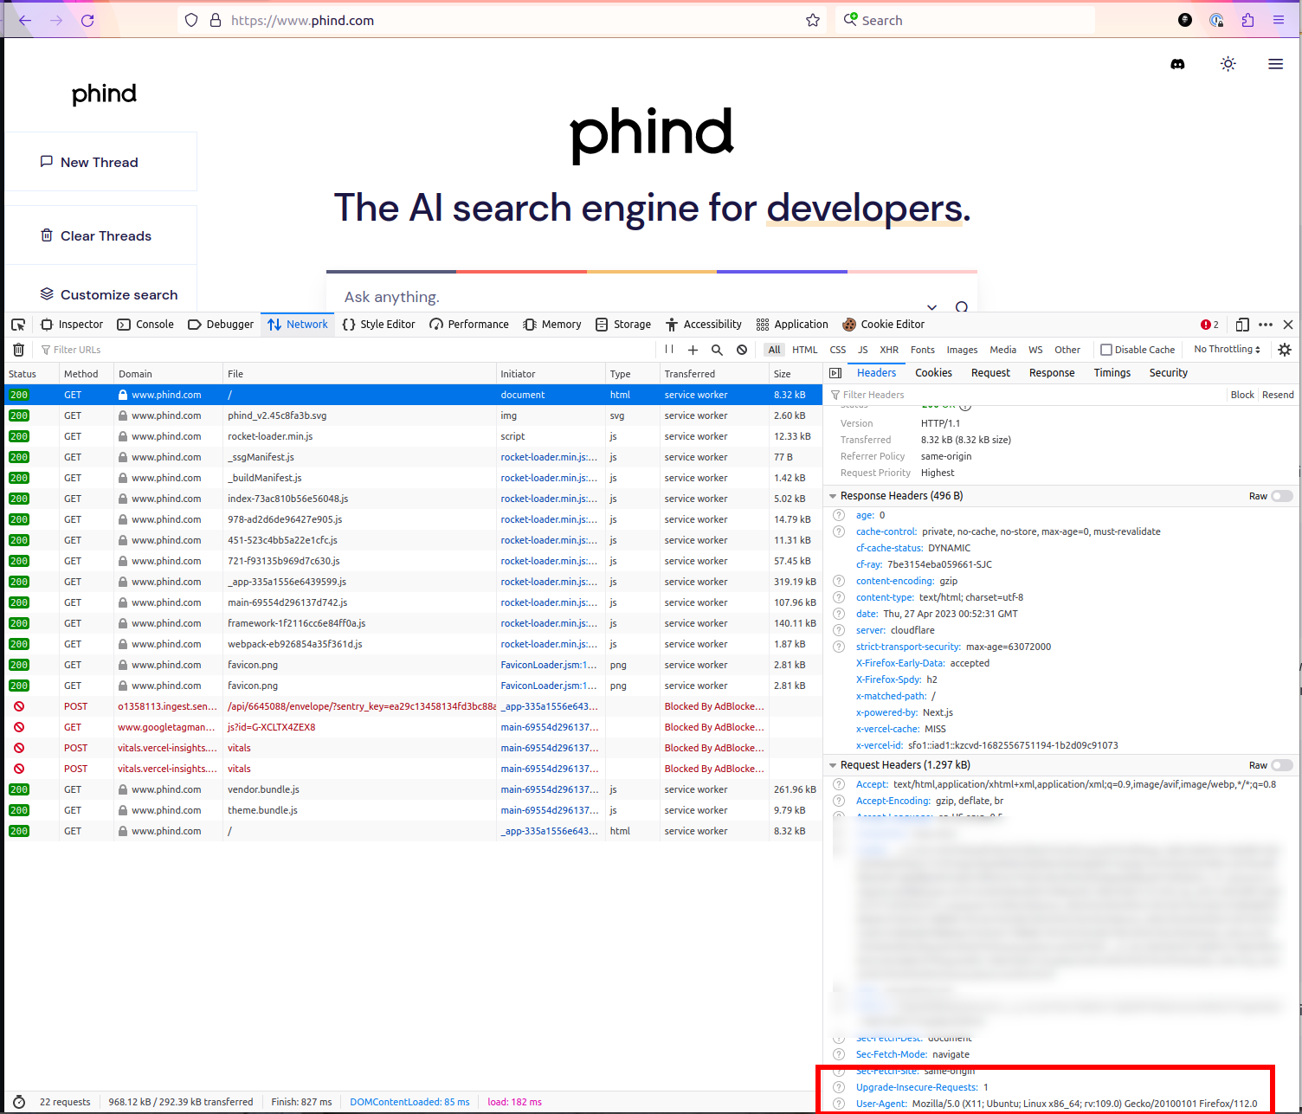Toggle Raw for Request Headers

1281,765
